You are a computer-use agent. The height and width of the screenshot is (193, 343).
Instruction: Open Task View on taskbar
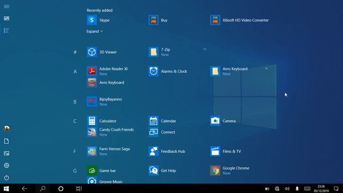[79, 189]
